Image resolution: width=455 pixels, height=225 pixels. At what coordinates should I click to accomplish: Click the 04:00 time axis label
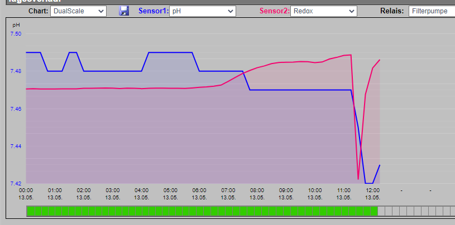coord(142,190)
